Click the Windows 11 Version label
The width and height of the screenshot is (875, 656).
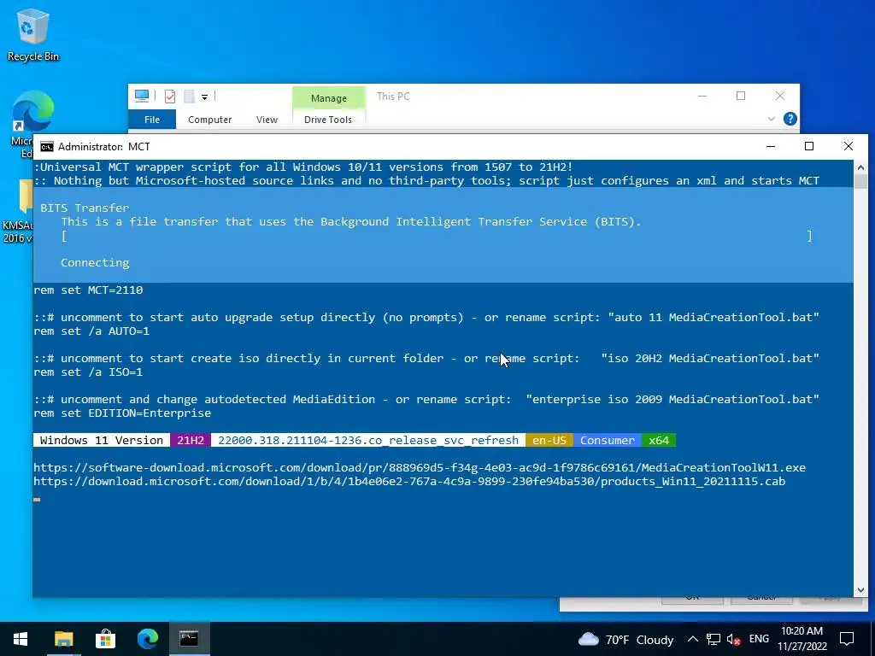[102, 440]
